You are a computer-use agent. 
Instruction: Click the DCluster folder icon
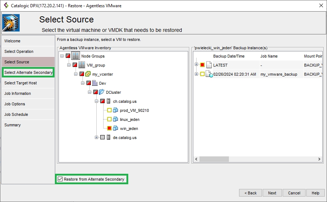(102, 92)
